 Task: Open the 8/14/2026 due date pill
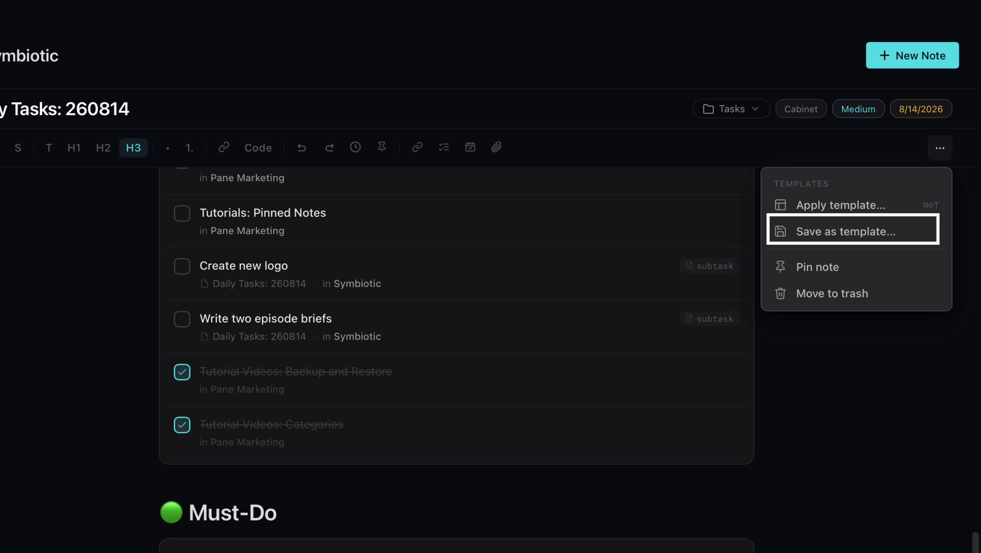point(921,109)
